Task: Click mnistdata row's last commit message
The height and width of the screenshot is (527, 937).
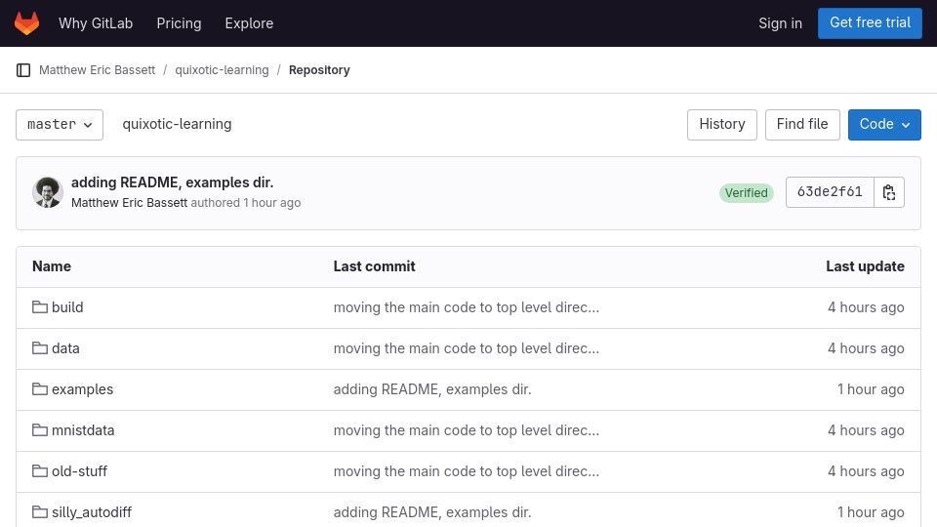Action: [467, 430]
